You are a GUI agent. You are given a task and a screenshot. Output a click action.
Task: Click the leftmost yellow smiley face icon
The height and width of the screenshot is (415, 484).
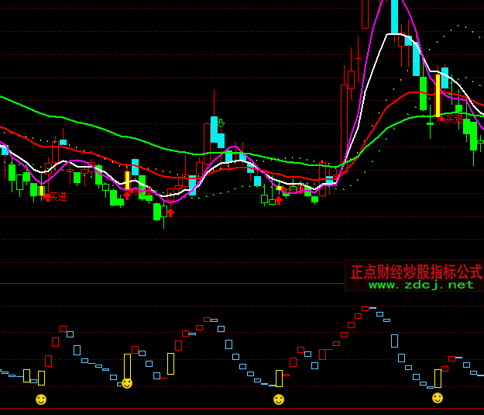[41, 399]
